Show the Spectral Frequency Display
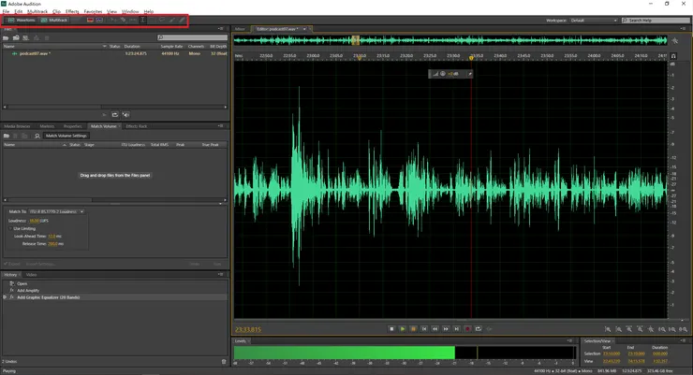 [x=90, y=20]
